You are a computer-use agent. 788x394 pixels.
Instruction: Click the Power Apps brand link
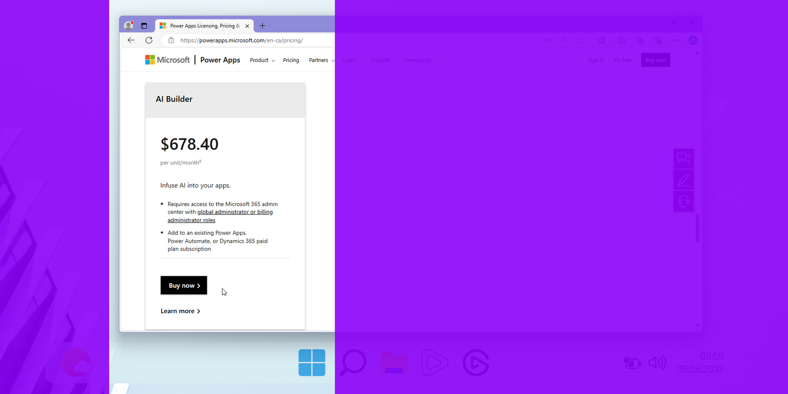click(x=220, y=60)
